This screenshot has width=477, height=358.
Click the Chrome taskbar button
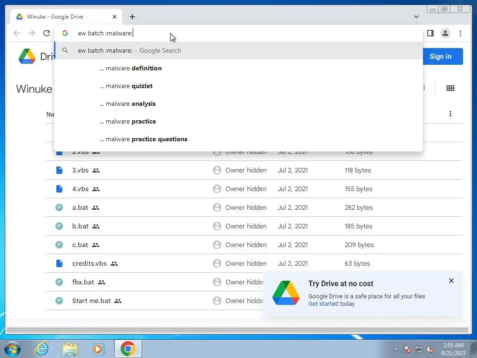pyautogui.click(x=128, y=349)
